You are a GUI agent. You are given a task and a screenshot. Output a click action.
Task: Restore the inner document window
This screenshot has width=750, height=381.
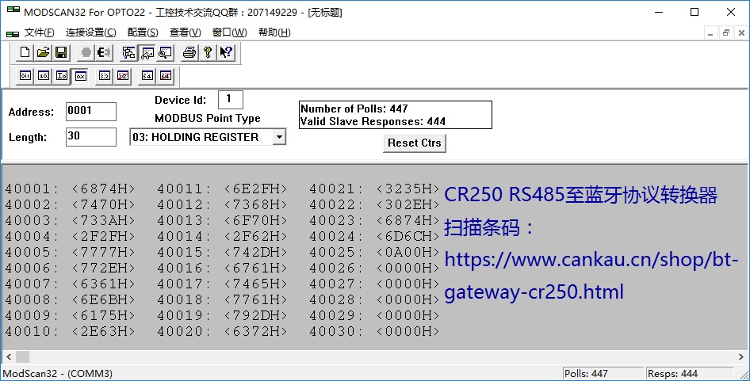726,33
